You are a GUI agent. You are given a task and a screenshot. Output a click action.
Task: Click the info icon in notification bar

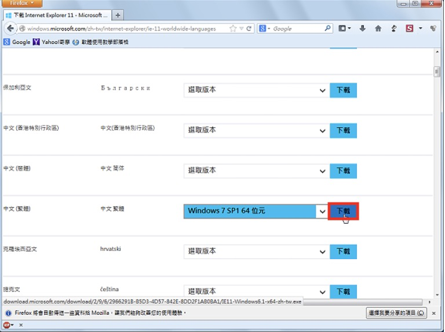pos(8,313)
